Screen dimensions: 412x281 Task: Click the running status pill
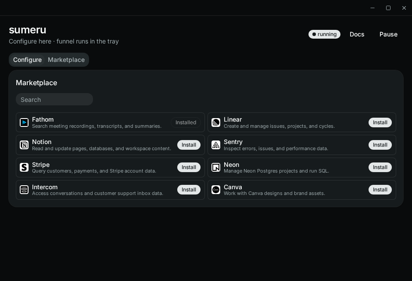click(x=324, y=34)
